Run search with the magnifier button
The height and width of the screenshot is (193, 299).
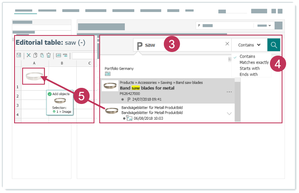tap(273, 45)
